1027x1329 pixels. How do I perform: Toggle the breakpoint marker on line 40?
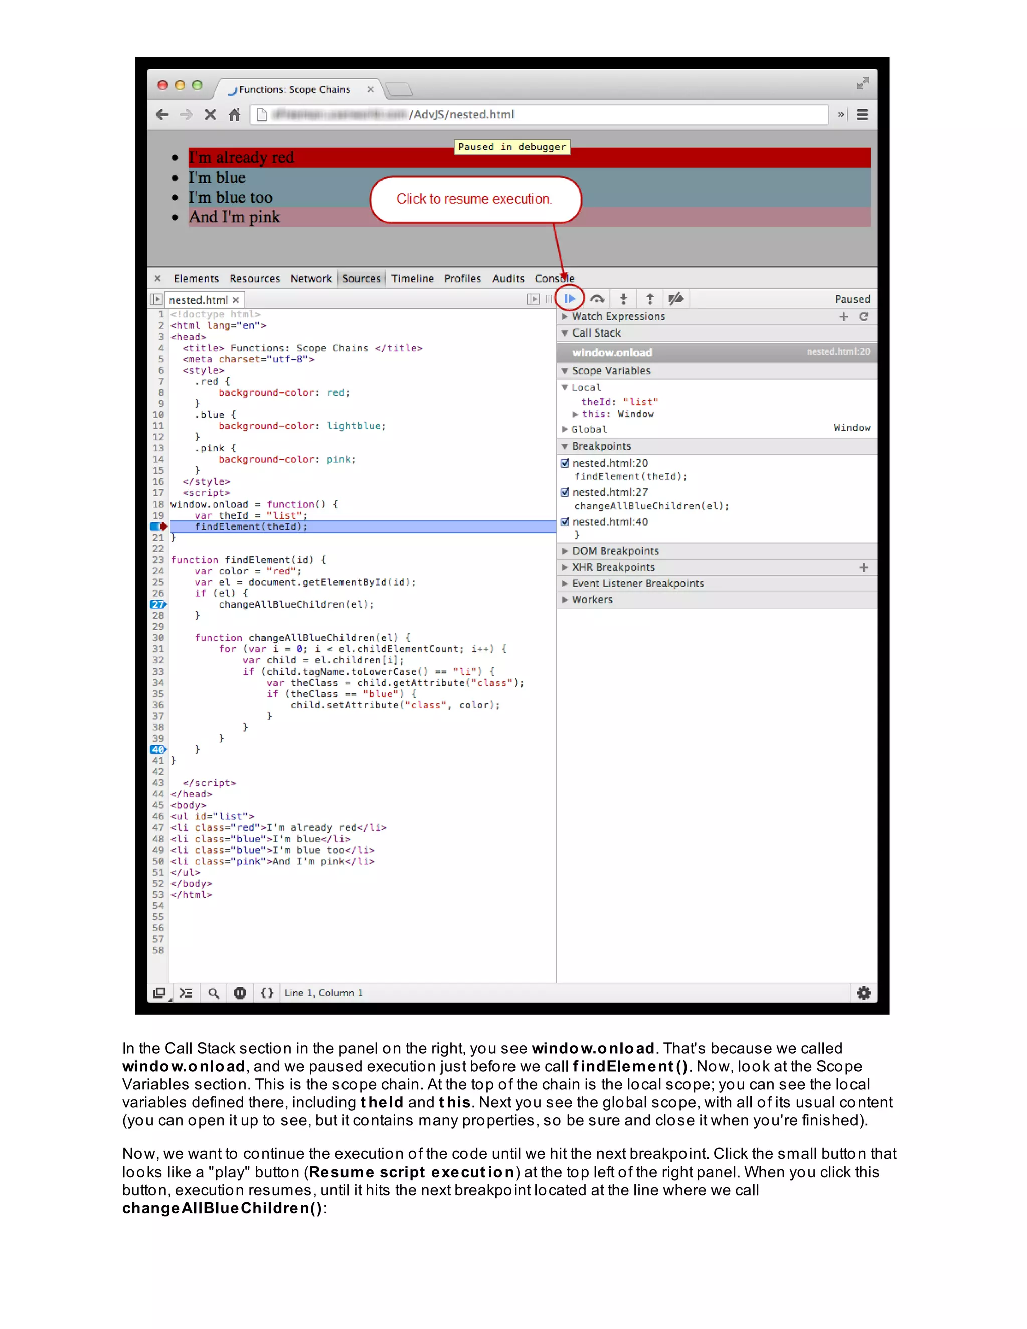point(158,749)
